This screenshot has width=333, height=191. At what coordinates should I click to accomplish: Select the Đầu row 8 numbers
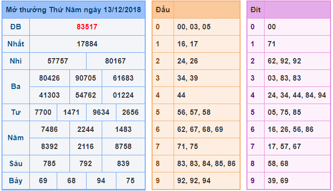pos(206,164)
